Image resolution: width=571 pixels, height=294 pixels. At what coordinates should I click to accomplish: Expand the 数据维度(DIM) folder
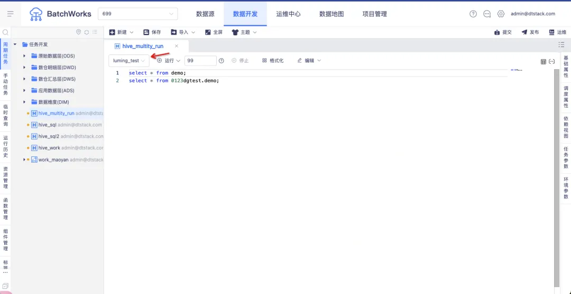[x=24, y=102]
